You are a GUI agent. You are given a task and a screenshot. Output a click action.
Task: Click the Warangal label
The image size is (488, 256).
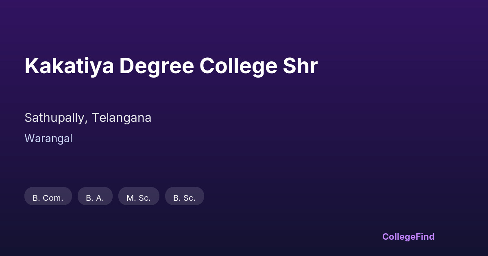[48, 139]
